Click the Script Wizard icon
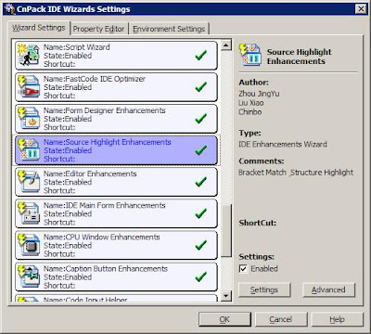The image size is (371, 334). pos(29,55)
